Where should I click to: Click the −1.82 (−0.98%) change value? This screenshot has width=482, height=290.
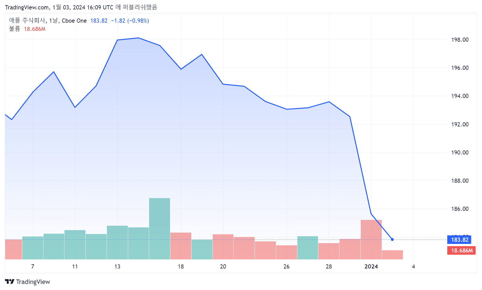(x=130, y=21)
